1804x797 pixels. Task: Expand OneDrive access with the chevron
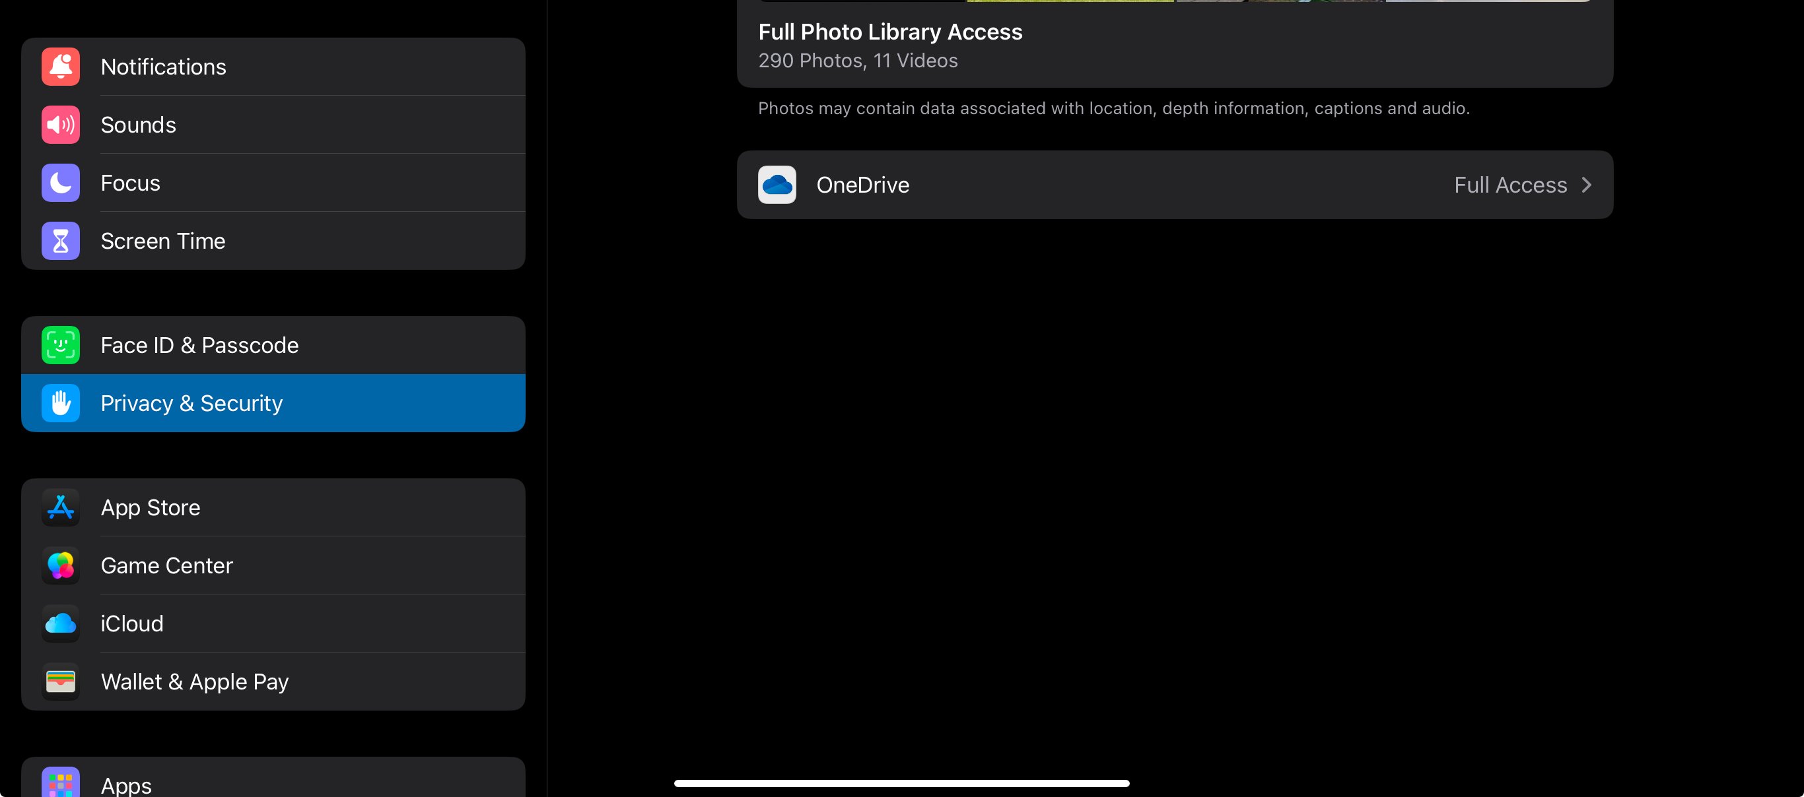[x=1586, y=185]
